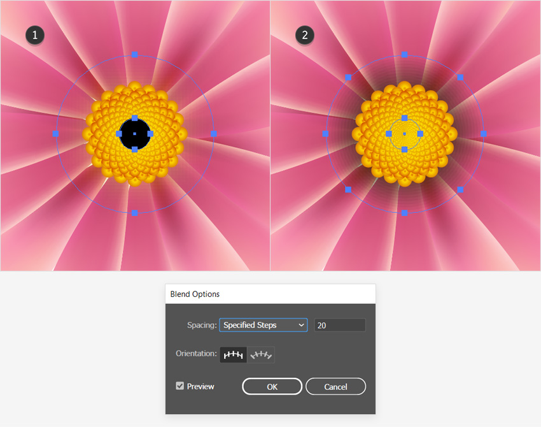The height and width of the screenshot is (427, 541).
Task: Click the Spacing label in Blend Options
Action: (202, 325)
